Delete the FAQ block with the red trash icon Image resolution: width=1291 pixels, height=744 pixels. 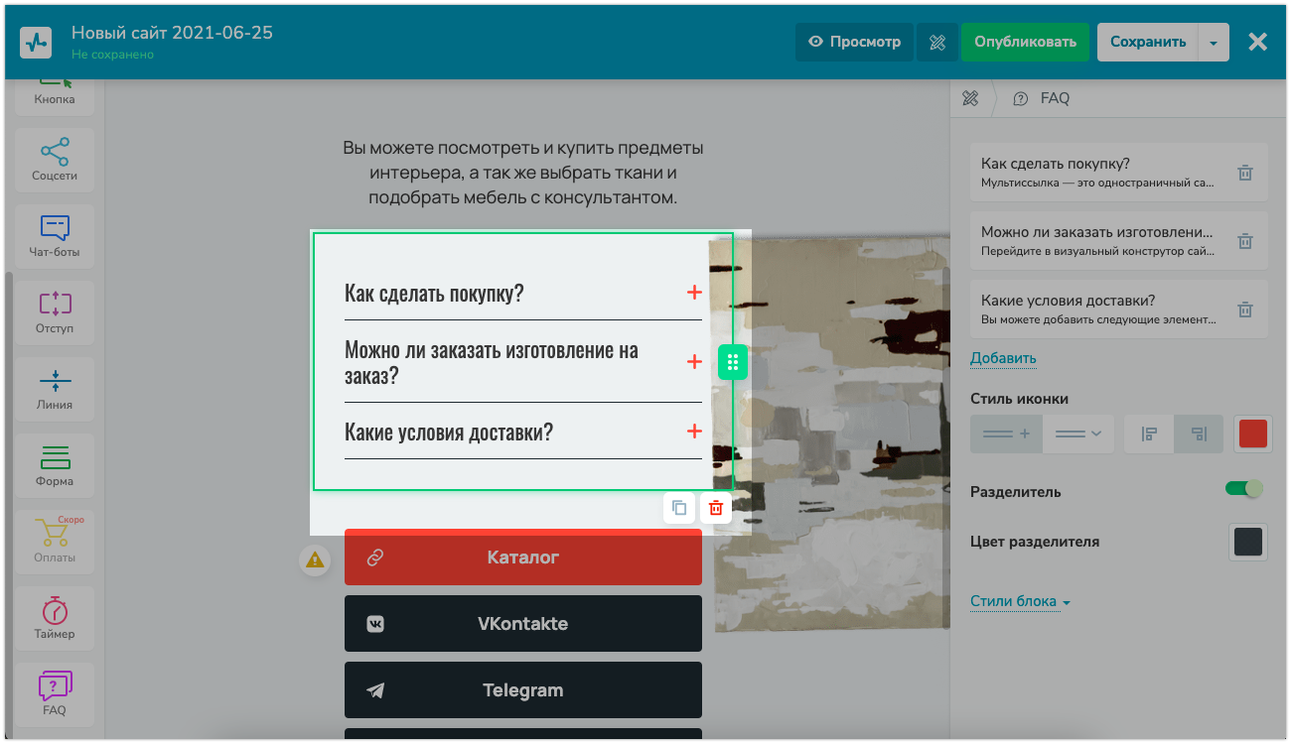click(x=714, y=508)
